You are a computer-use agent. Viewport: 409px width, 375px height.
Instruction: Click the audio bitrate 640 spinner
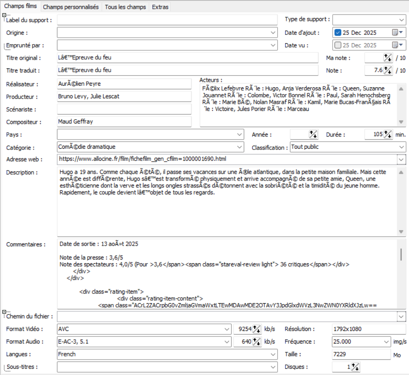257,342
